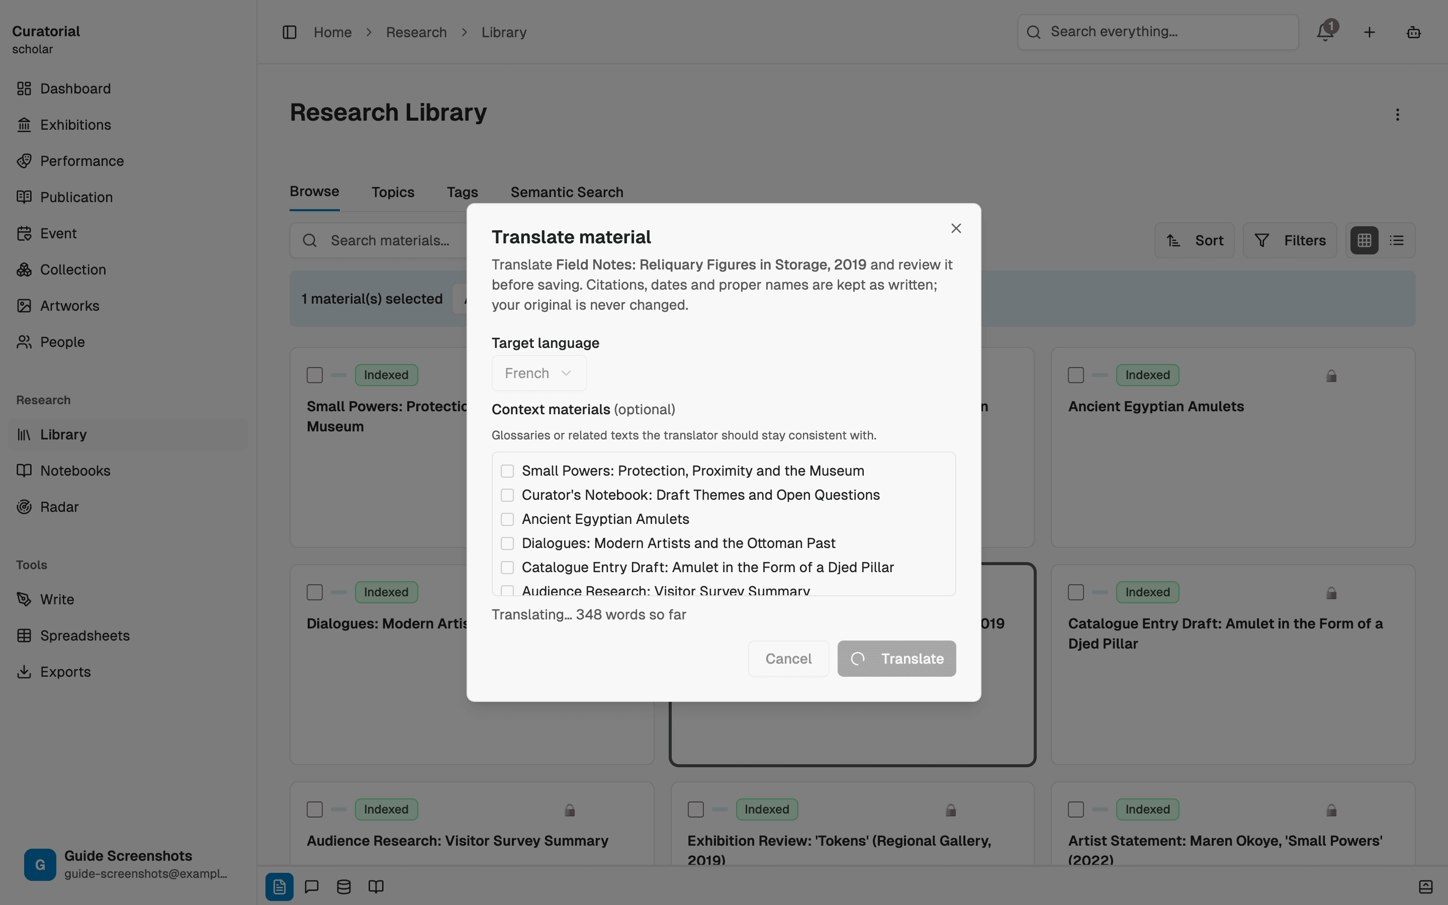Open the document icon in bottom bar
The image size is (1448, 905).
point(280,886)
